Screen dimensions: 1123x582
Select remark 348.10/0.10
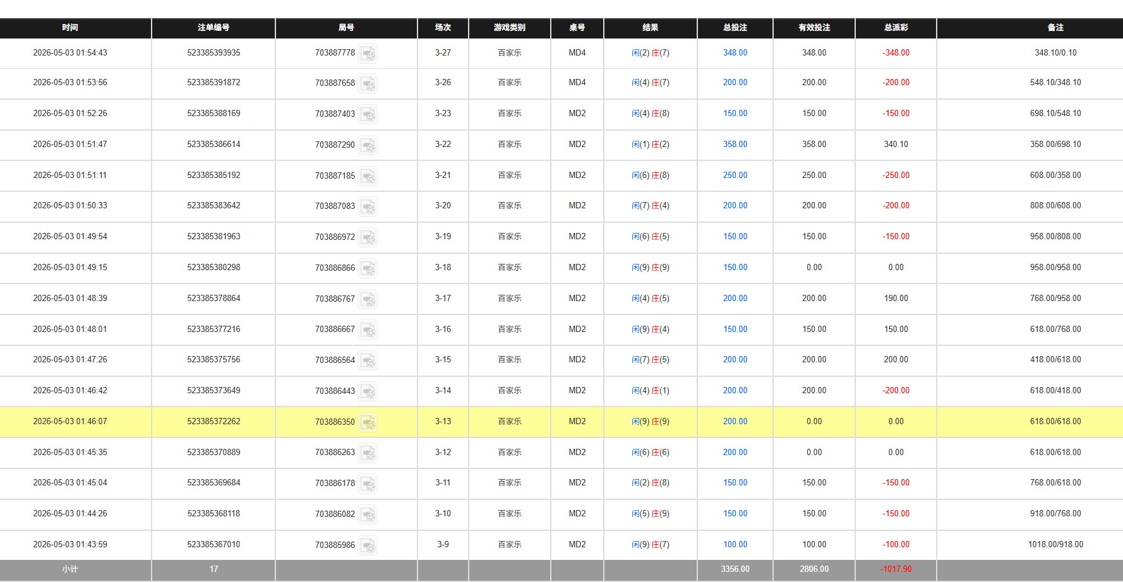pyautogui.click(x=1055, y=53)
